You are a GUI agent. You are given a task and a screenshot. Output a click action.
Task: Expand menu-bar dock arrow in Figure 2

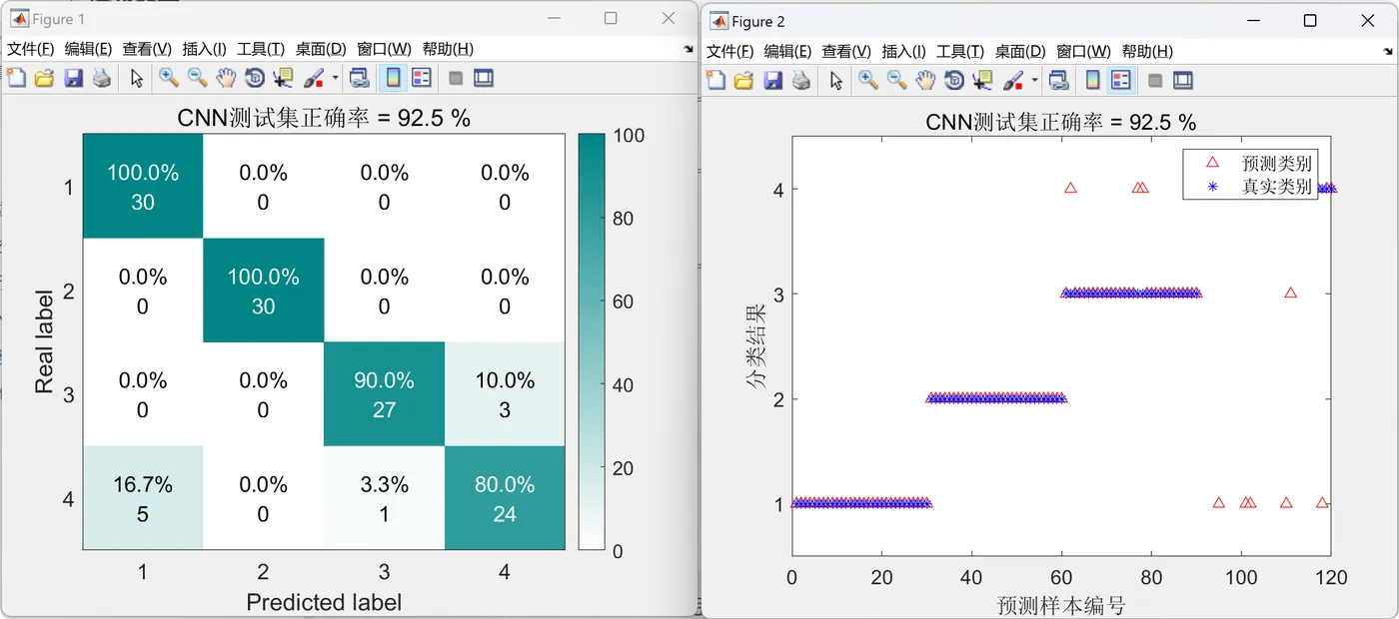click(1387, 51)
